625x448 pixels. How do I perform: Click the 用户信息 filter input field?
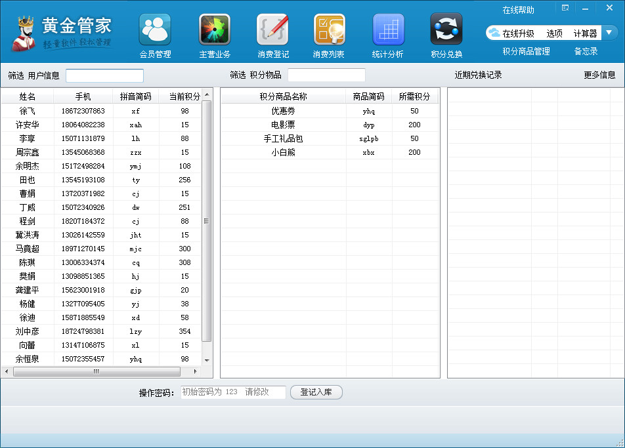point(104,75)
